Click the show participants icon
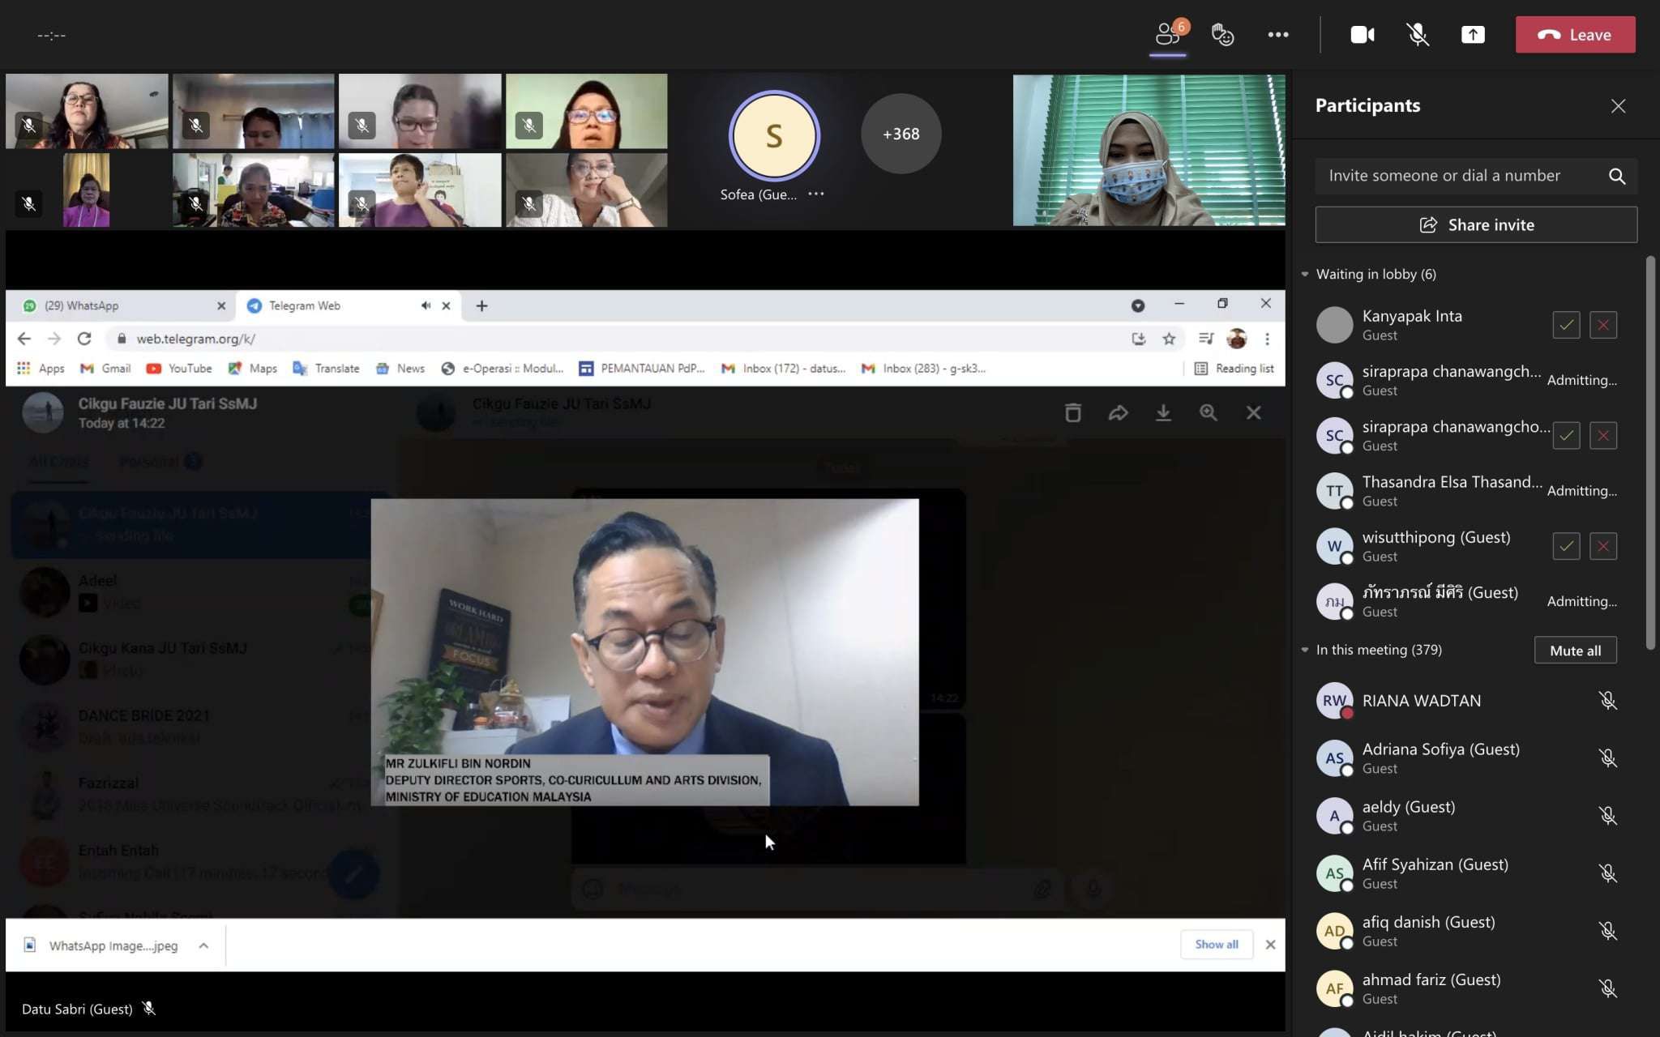The image size is (1660, 1037). click(1168, 35)
